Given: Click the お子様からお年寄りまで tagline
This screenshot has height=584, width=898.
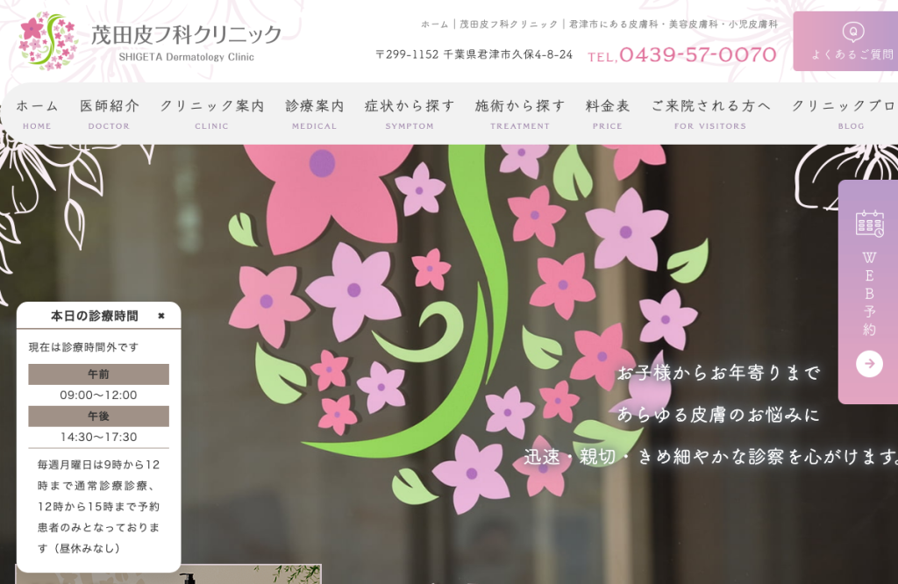Looking at the screenshot, I should [718, 373].
